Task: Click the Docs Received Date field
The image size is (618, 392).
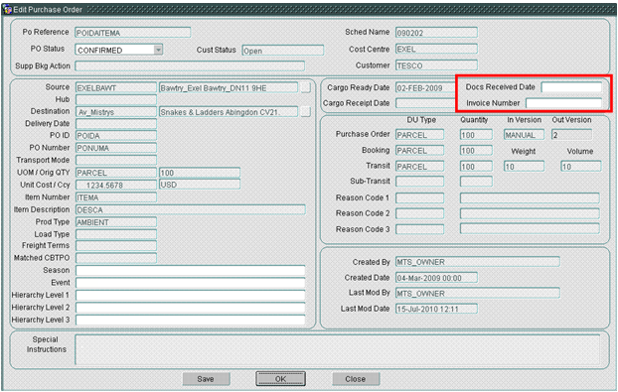Action: pyautogui.click(x=571, y=87)
